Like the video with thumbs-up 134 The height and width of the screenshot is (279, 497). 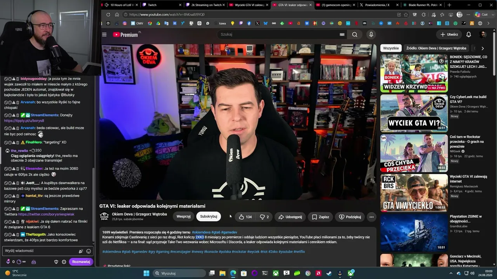point(245,217)
